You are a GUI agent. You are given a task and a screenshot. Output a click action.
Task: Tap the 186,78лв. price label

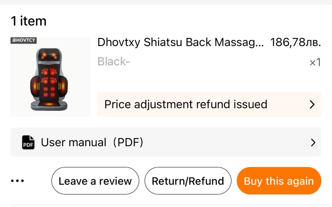295,42
